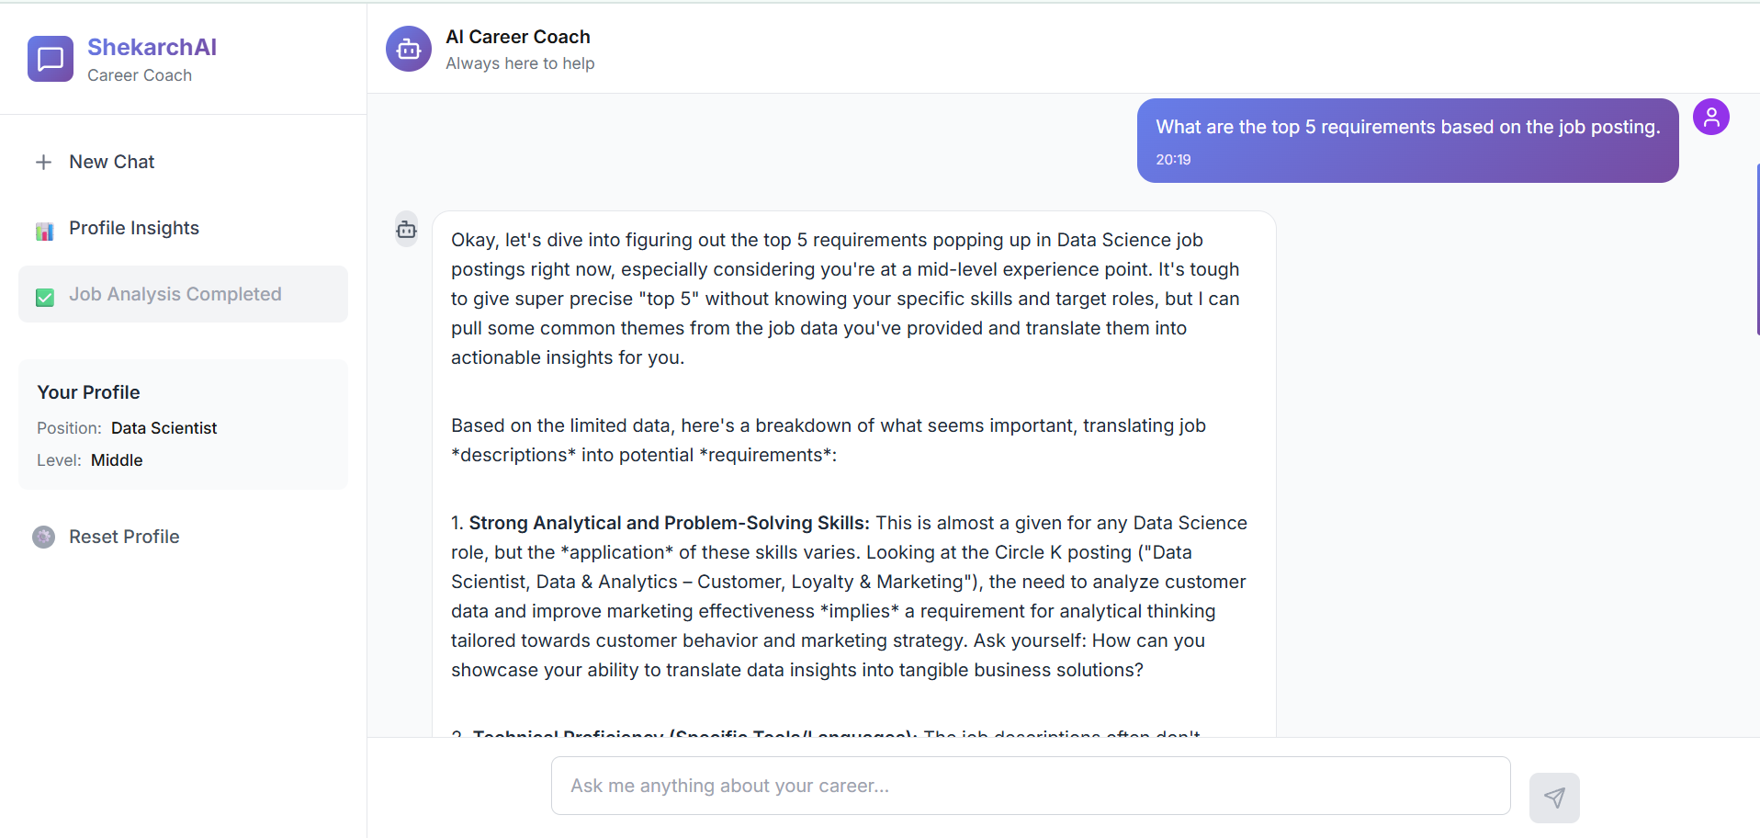Click the purple user avatar icon
The width and height of the screenshot is (1760, 838).
[x=1711, y=117]
